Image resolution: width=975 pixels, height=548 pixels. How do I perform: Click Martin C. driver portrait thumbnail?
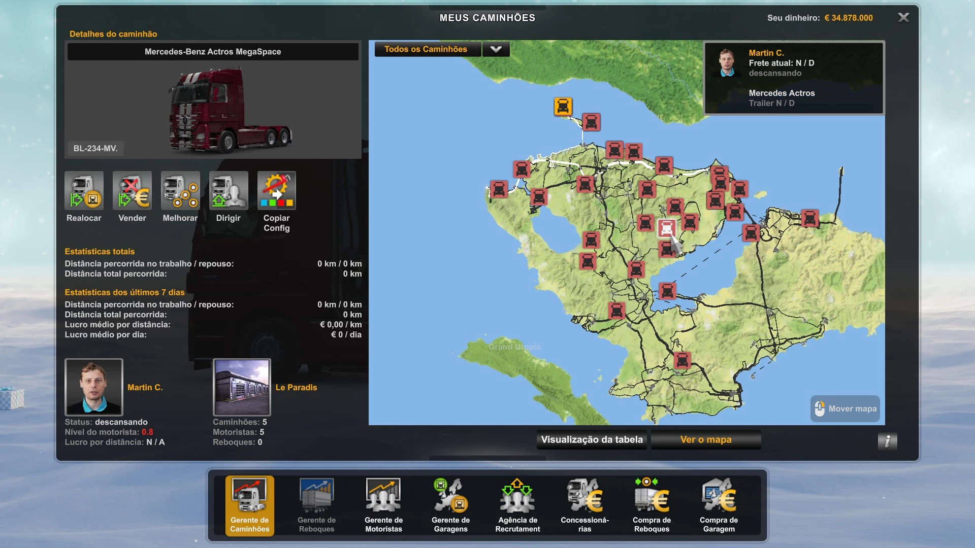(94, 387)
